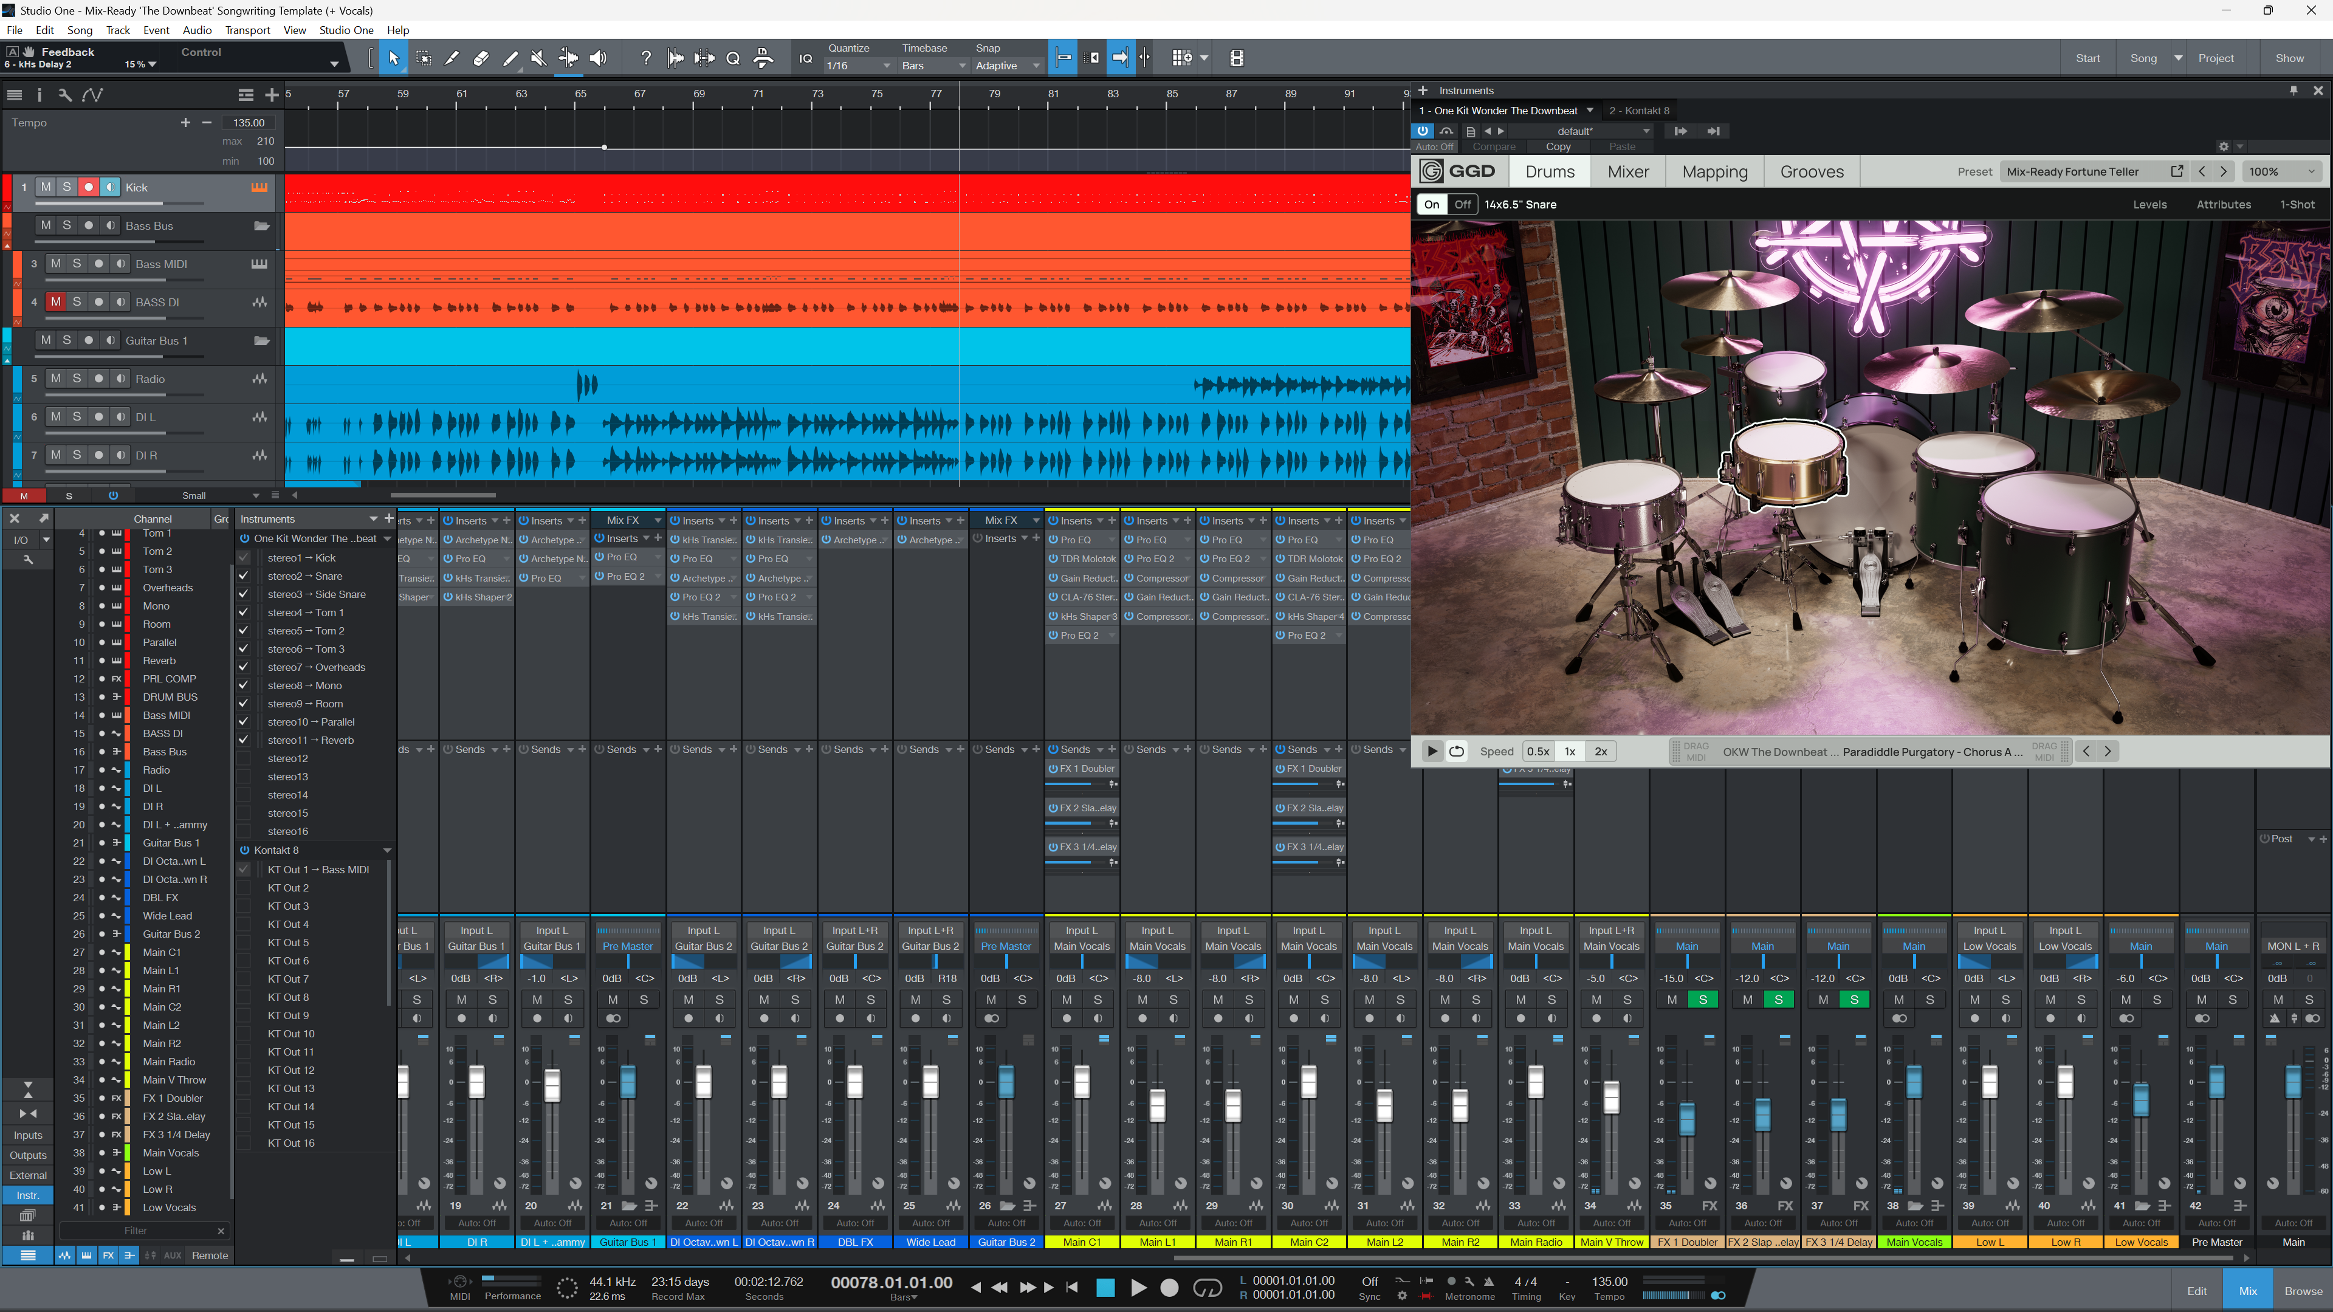Open the Snap mode dropdown set to Adaptive
Viewport: 2333px width, 1312px height.
[1005, 65]
